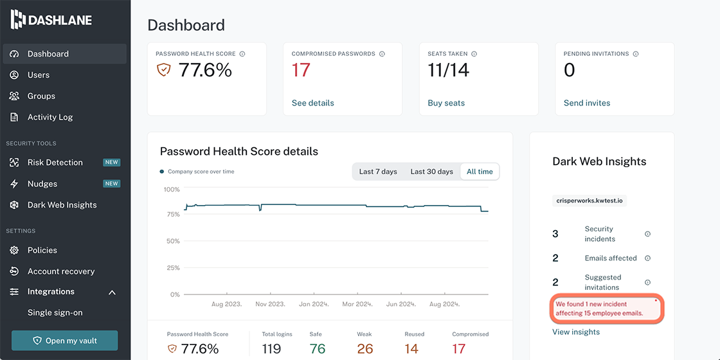Click the Activity Log document icon
This screenshot has width=720, height=360.
[14, 117]
